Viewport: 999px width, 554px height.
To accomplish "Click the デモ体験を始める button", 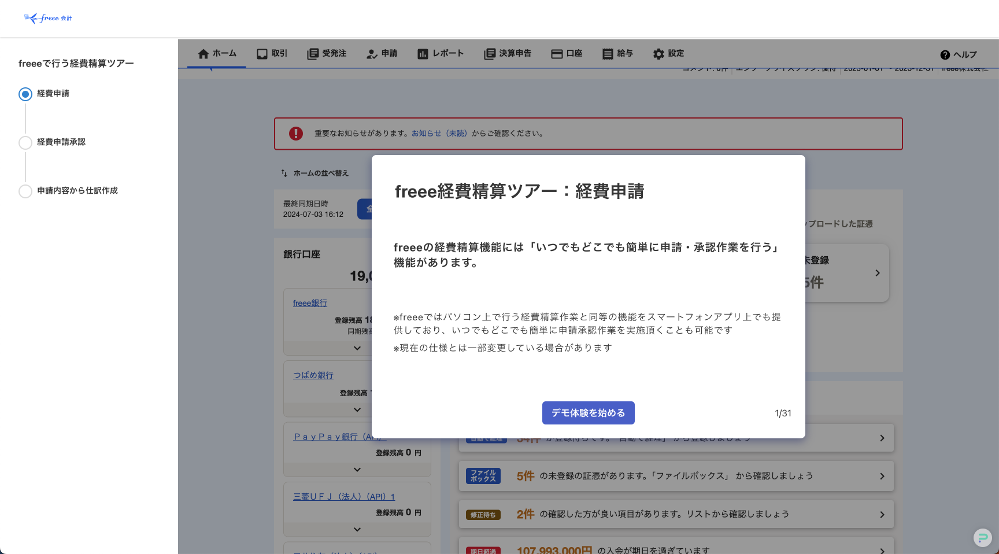I will [588, 413].
